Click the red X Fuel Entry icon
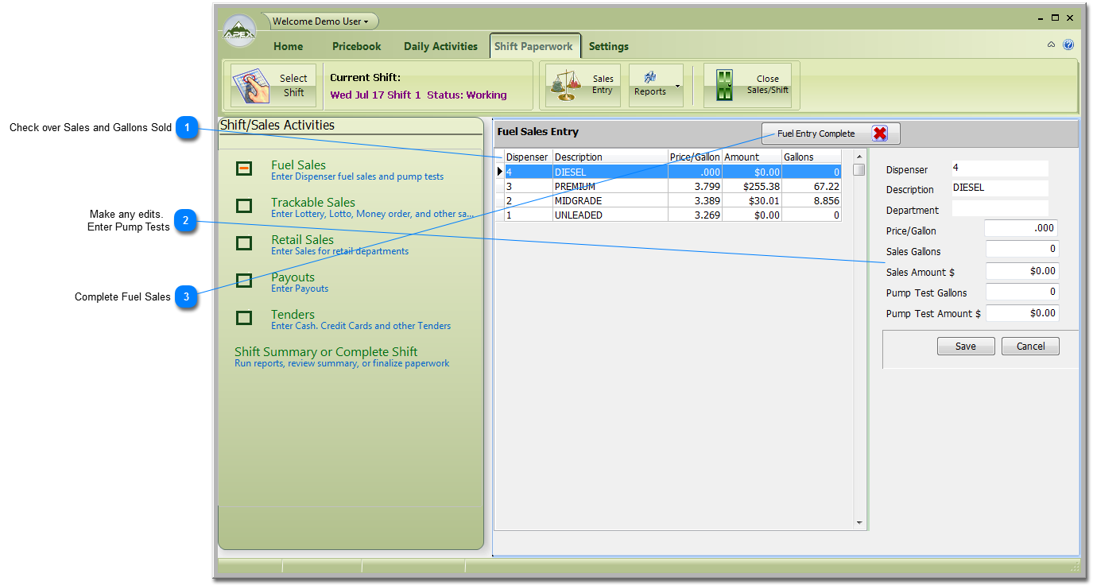 (879, 134)
